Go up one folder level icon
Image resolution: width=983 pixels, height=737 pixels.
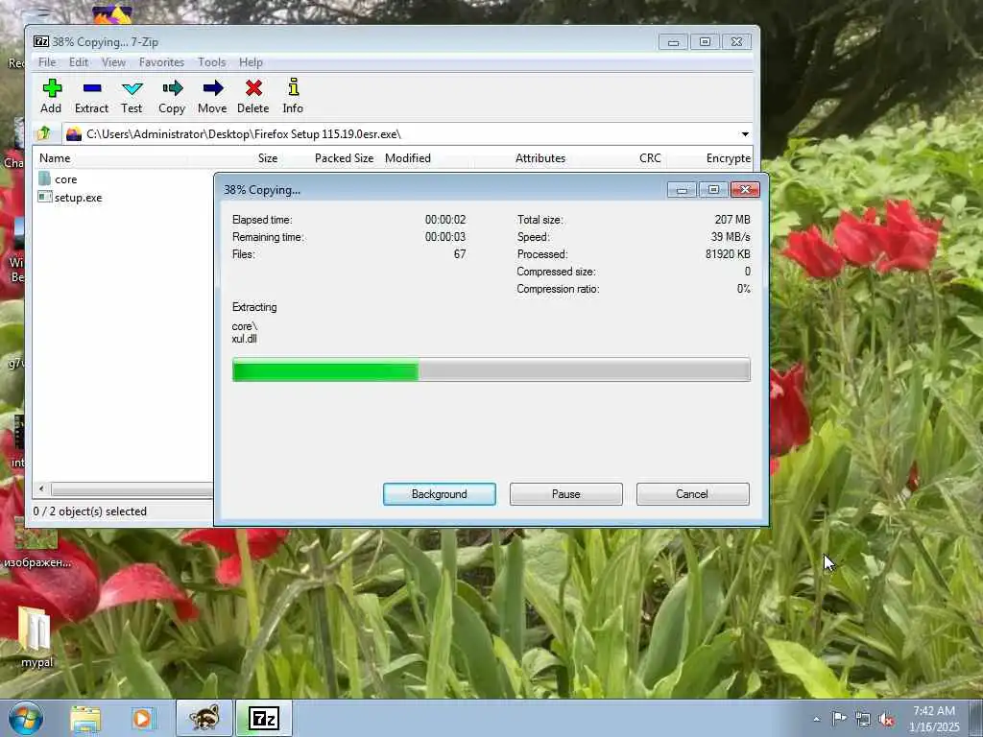coord(44,133)
